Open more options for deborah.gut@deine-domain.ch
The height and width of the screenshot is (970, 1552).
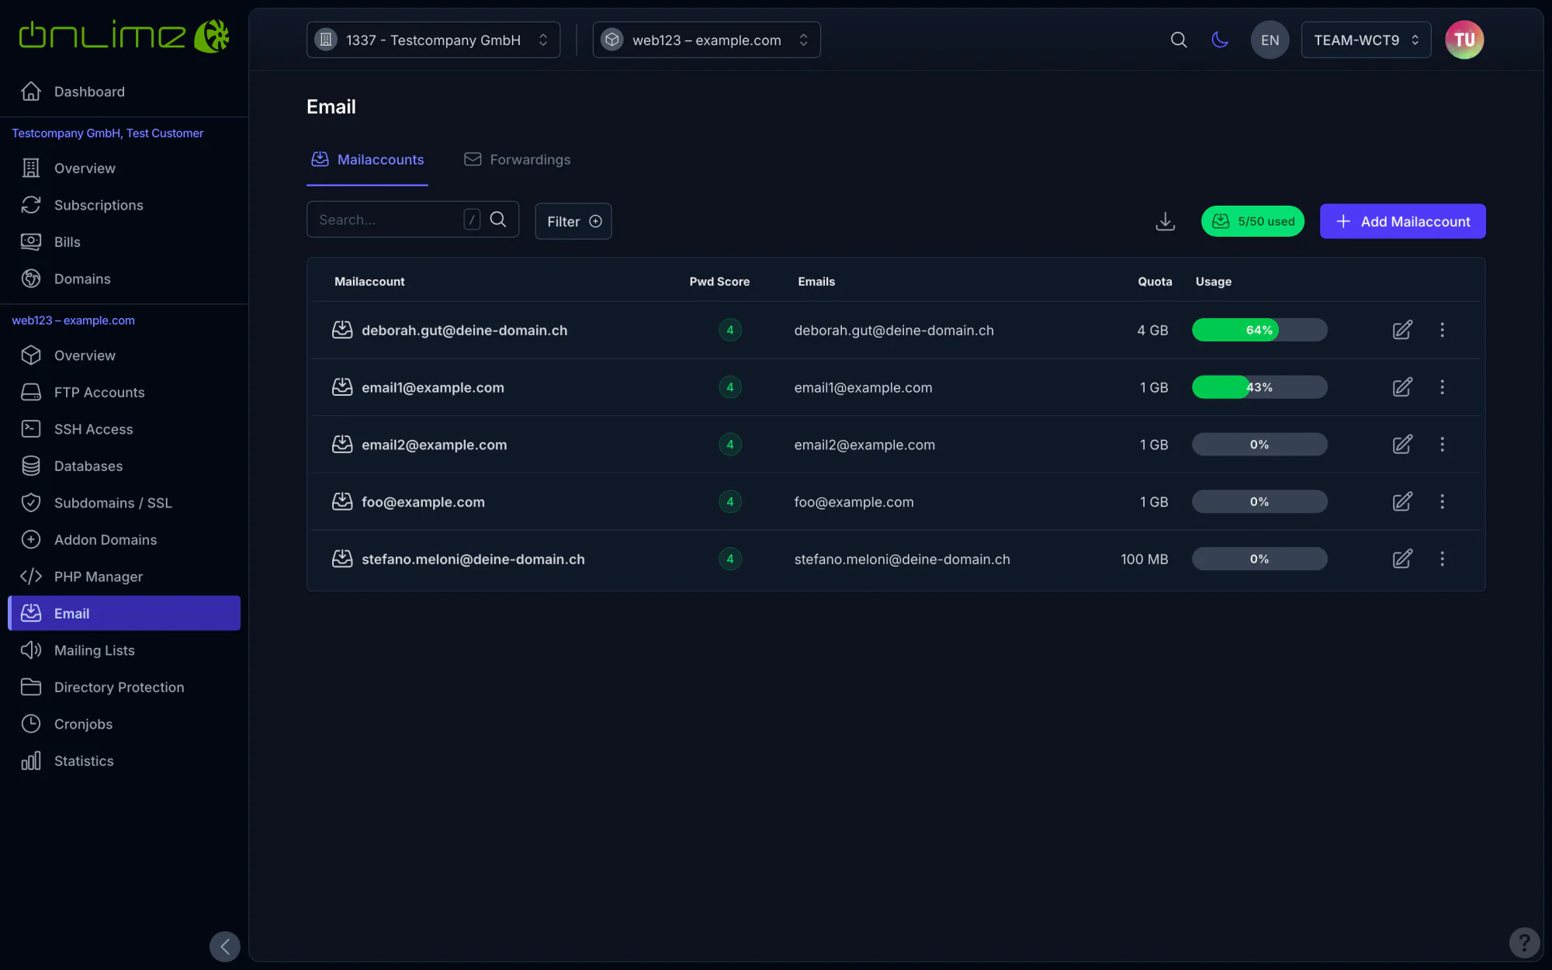(1442, 330)
